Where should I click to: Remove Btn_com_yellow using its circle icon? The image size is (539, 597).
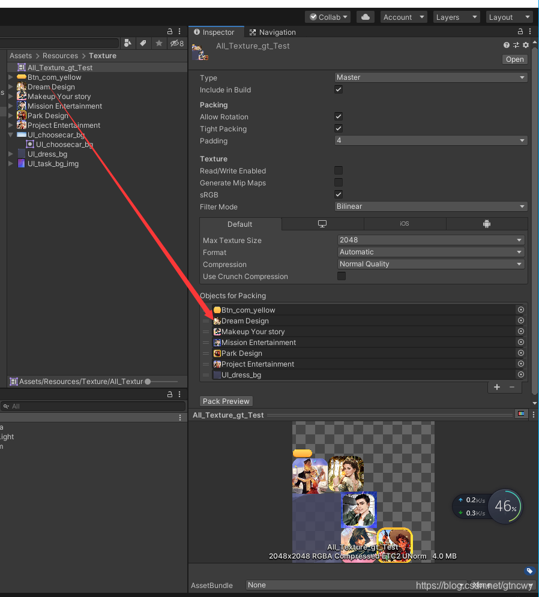pyautogui.click(x=520, y=310)
